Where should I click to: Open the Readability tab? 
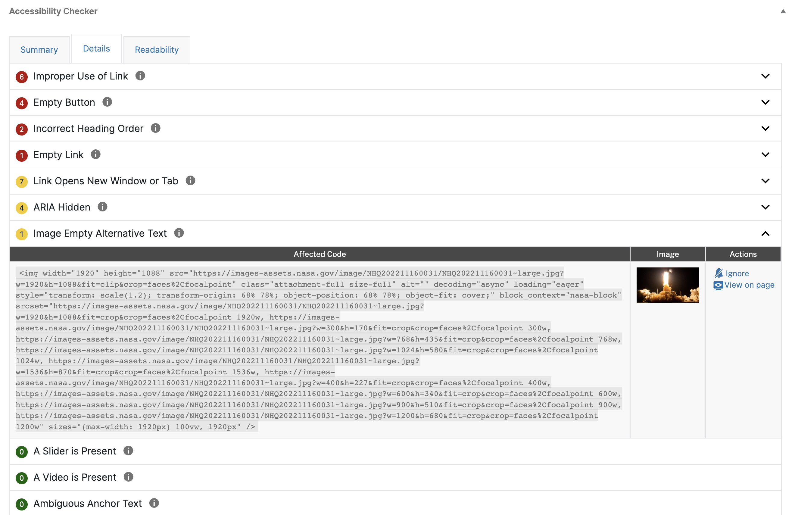point(157,50)
